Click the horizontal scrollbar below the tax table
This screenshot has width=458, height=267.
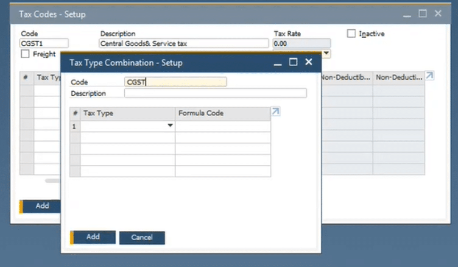pos(51,181)
